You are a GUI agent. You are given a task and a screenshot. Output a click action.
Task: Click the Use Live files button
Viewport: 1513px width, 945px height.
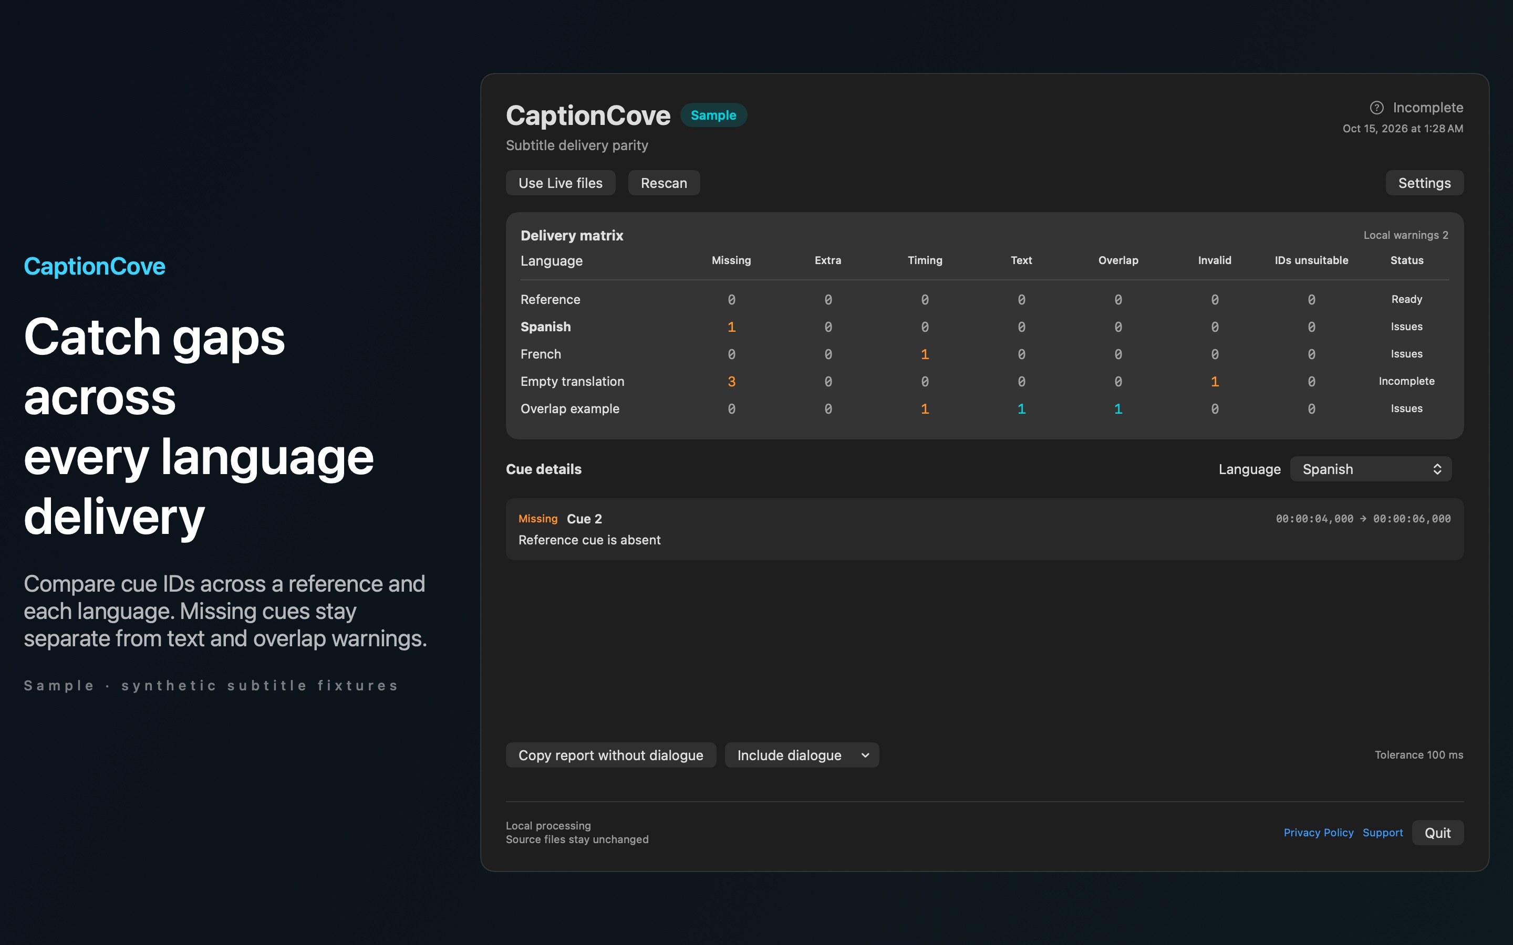pyautogui.click(x=560, y=183)
